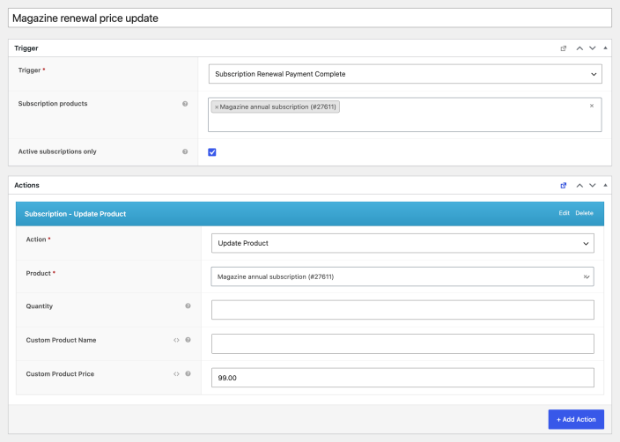The height and width of the screenshot is (442, 620).
Task: Show help for Custom Product Name
Action: pos(188,340)
